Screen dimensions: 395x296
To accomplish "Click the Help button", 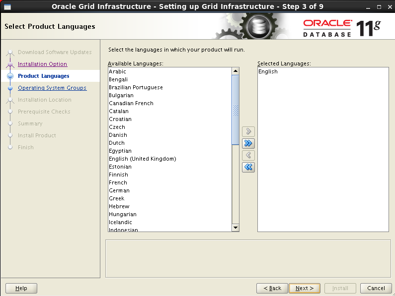I will tap(21, 288).
